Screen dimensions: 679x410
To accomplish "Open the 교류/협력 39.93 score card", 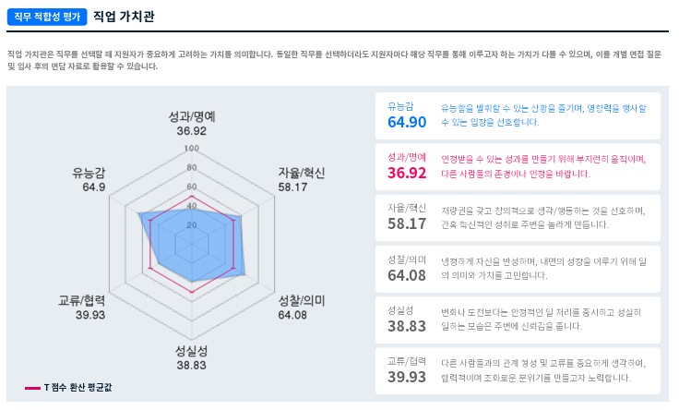I will pos(518,370).
